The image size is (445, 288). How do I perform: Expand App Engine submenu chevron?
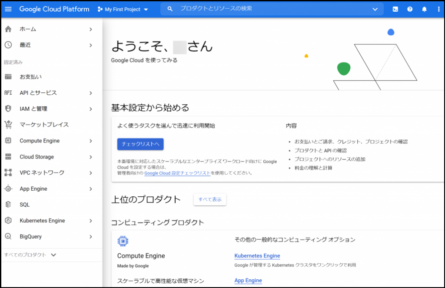[x=91, y=189]
